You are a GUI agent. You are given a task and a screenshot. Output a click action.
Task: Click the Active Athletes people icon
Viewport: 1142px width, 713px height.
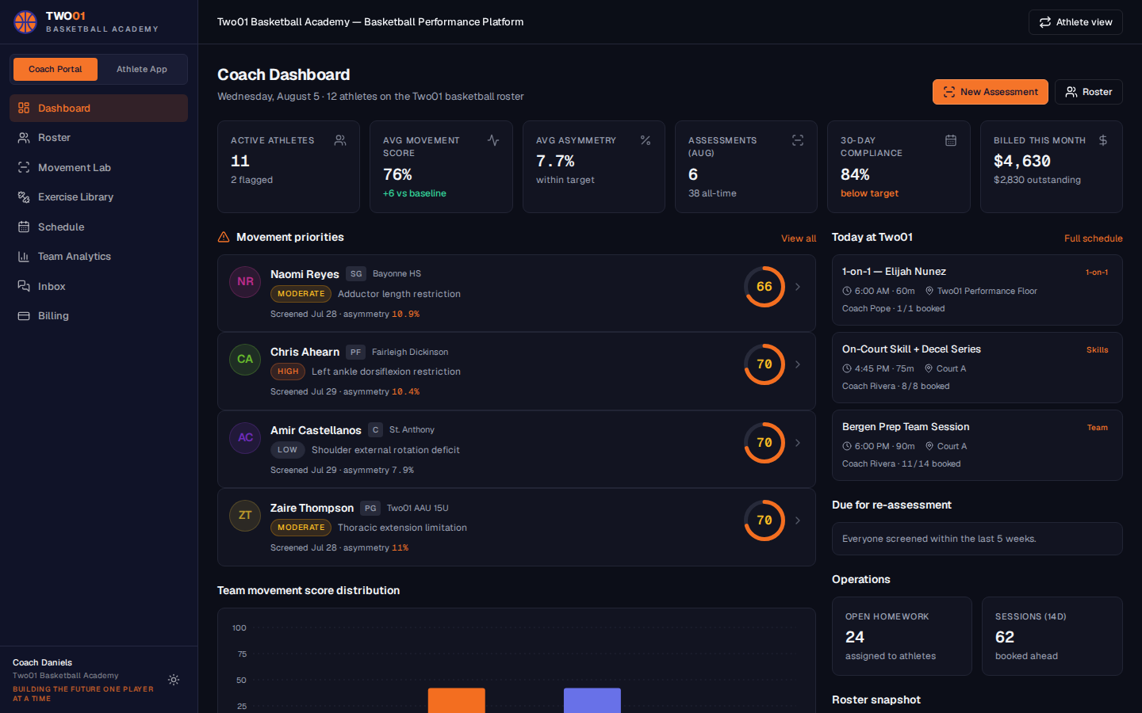(x=340, y=140)
